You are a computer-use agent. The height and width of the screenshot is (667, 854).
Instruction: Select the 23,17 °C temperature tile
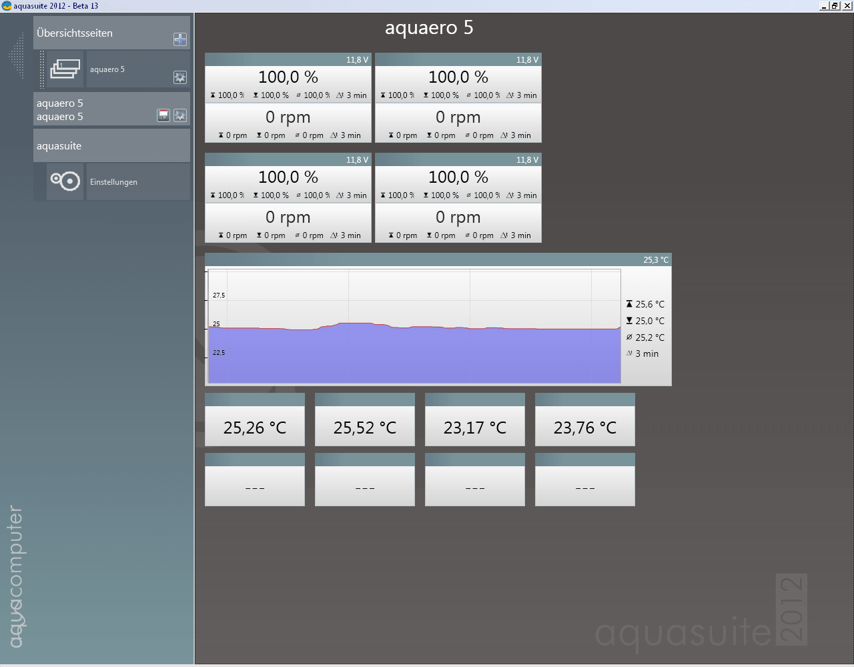click(475, 420)
